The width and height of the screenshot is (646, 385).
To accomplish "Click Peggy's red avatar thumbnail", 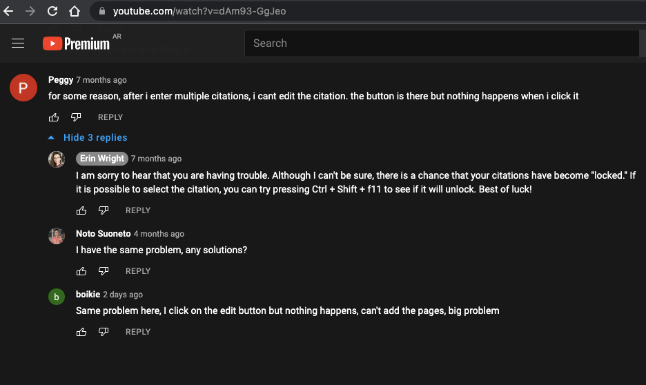I will click(x=23, y=88).
